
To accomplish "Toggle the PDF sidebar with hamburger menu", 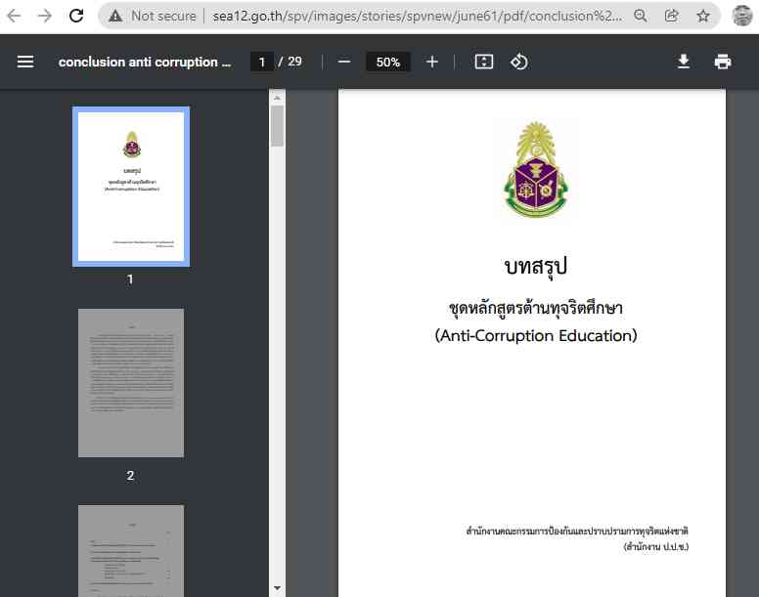I will [25, 62].
